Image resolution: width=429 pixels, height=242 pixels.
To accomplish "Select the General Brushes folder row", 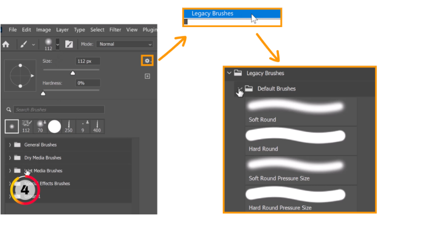I will click(x=69, y=145).
